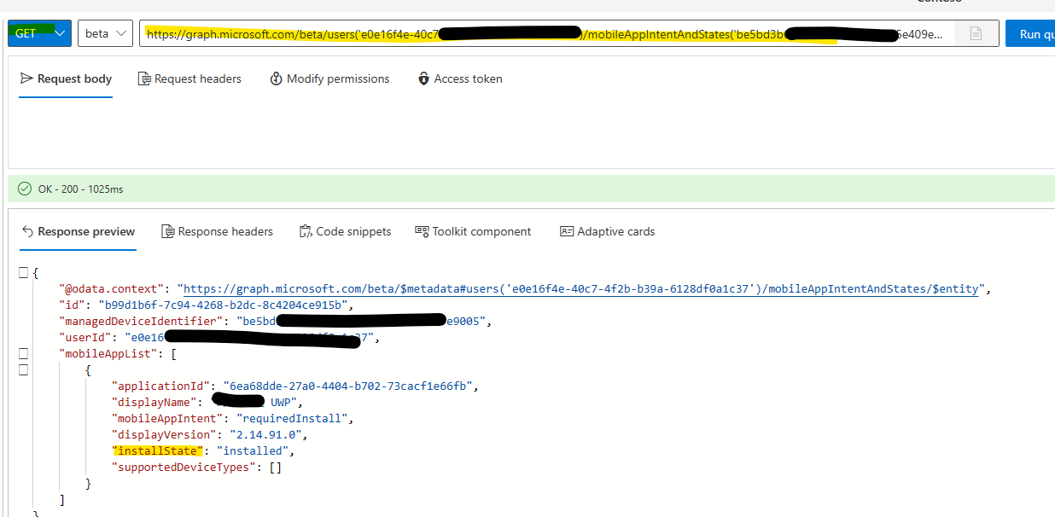Click the "userId" key

(85, 338)
